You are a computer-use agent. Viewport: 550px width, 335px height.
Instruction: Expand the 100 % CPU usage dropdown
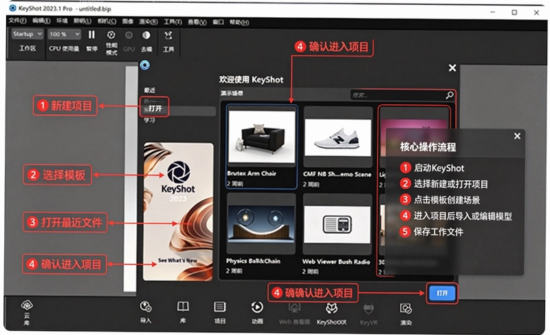[x=65, y=34]
